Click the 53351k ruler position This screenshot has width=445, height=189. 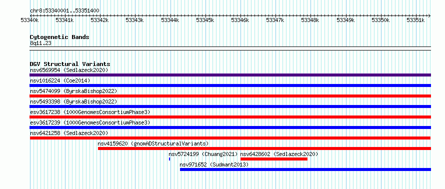click(x=416, y=20)
